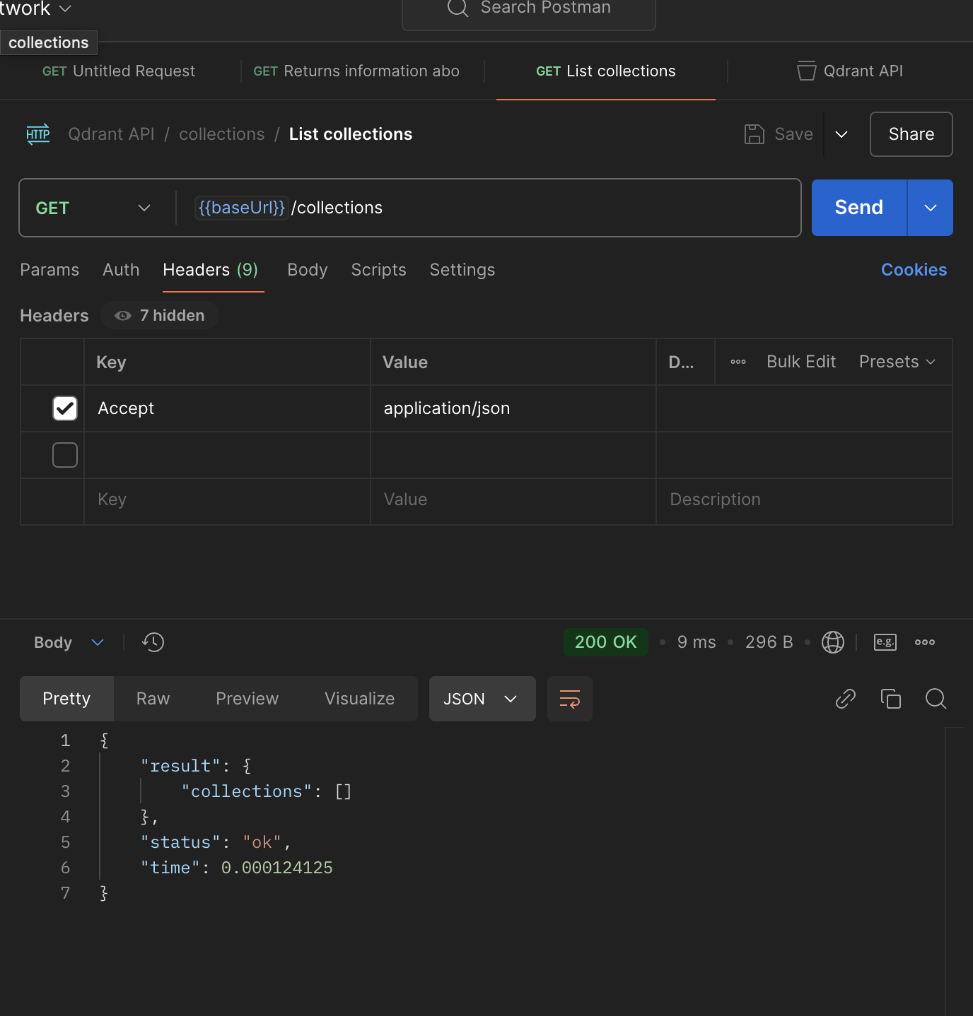This screenshot has height=1016, width=973.
Task: Switch to Preview response view
Action: coord(247,699)
